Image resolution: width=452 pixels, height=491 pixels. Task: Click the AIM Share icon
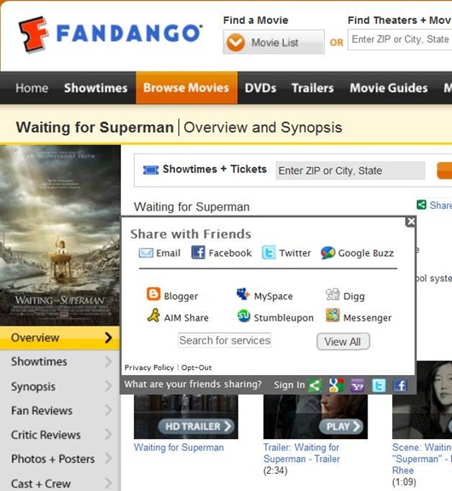[x=154, y=316]
